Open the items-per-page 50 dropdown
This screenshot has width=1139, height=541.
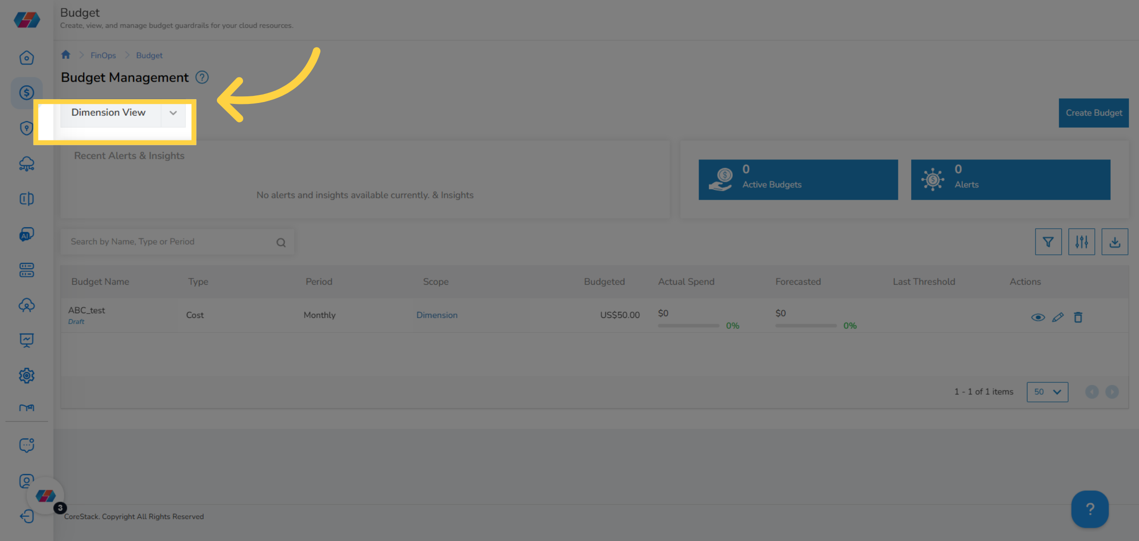tap(1047, 392)
